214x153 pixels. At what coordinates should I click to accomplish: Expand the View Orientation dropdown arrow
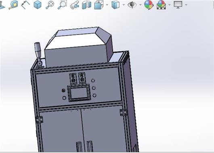click(107, 5)
